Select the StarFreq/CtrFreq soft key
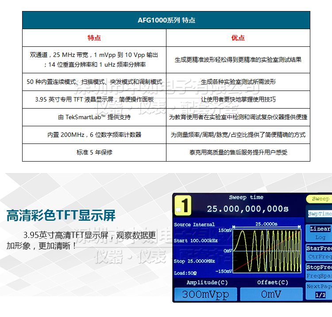 click(x=320, y=253)
